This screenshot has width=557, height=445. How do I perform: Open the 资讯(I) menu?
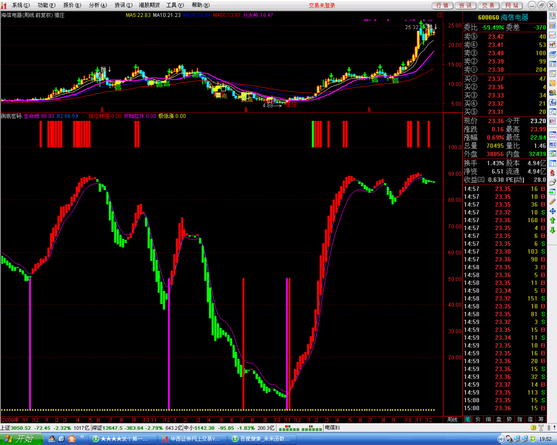(x=123, y=5)
